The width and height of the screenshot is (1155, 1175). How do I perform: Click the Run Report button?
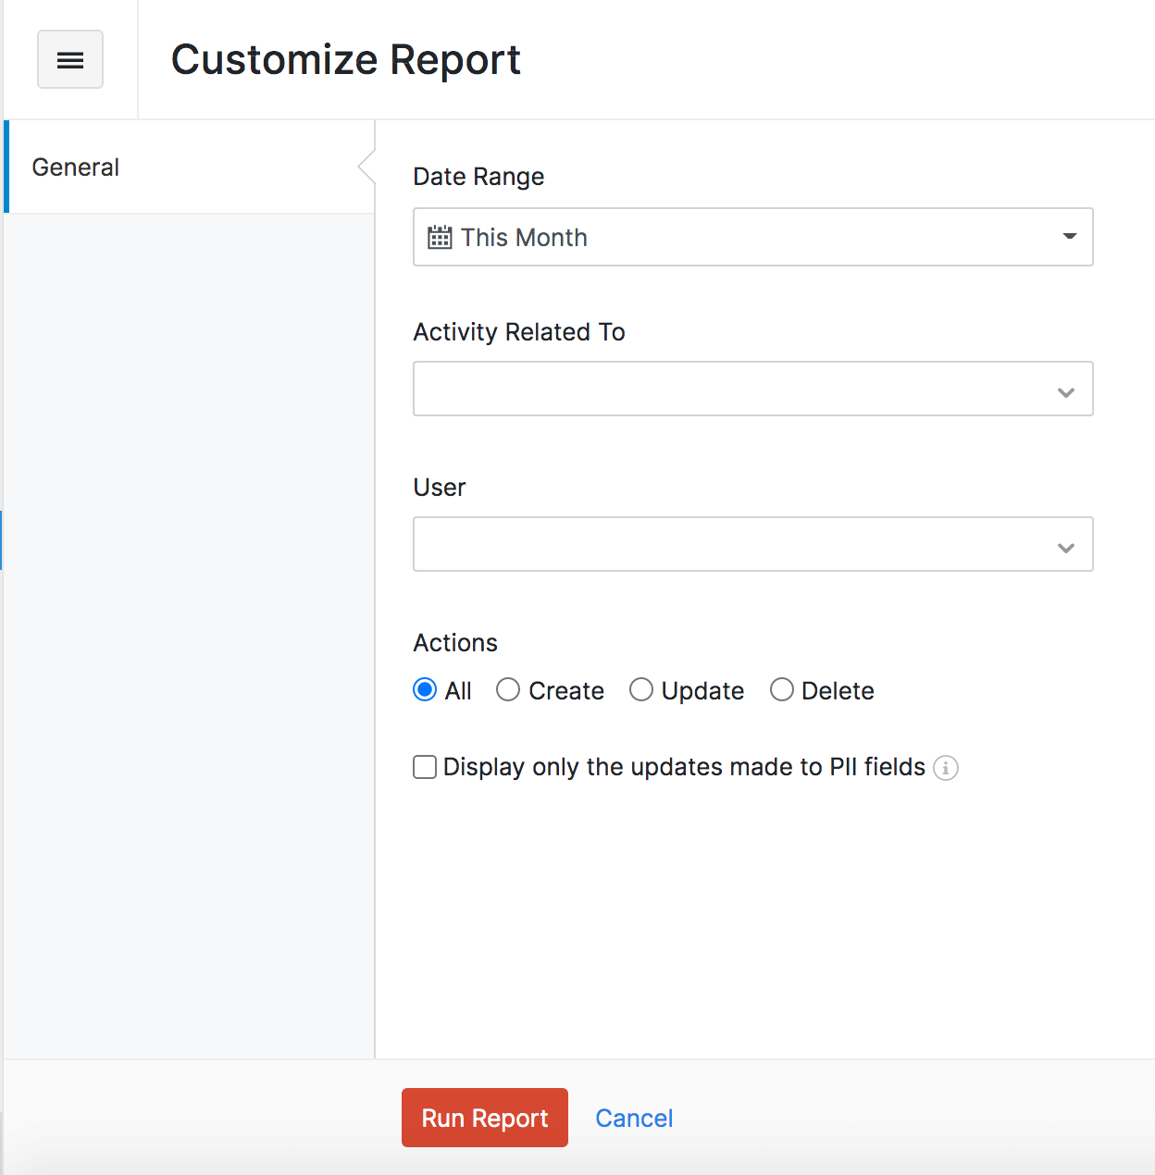484,1118
